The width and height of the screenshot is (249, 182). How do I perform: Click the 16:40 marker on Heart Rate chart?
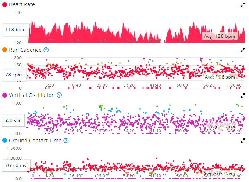(75, 40)
